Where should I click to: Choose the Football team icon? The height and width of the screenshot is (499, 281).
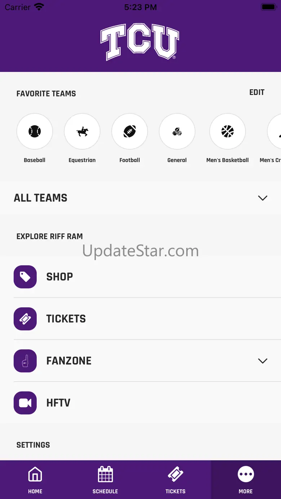tap(130, 132)
